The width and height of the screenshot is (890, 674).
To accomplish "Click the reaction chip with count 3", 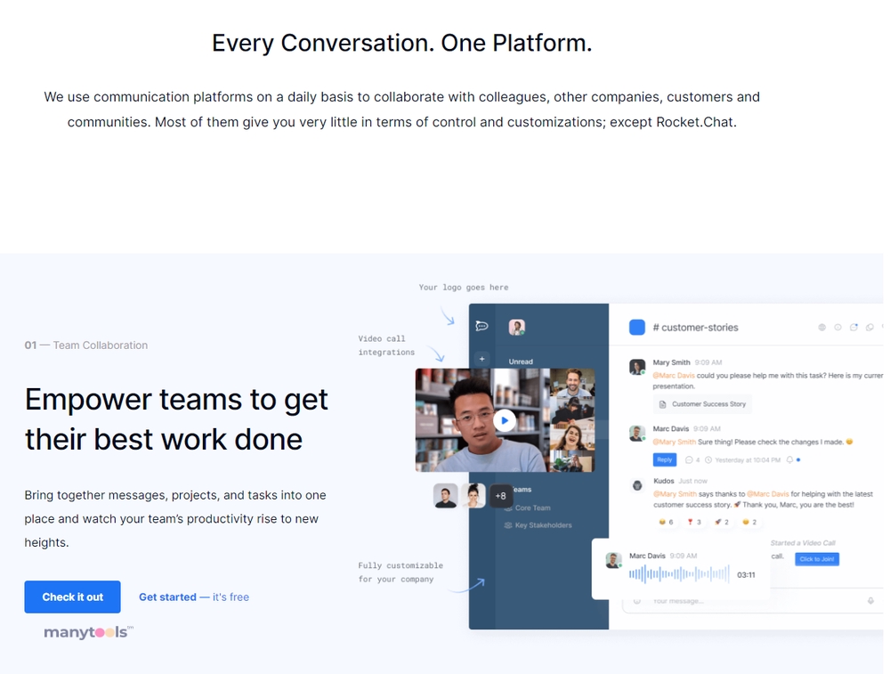I will [x=694, y=522].
